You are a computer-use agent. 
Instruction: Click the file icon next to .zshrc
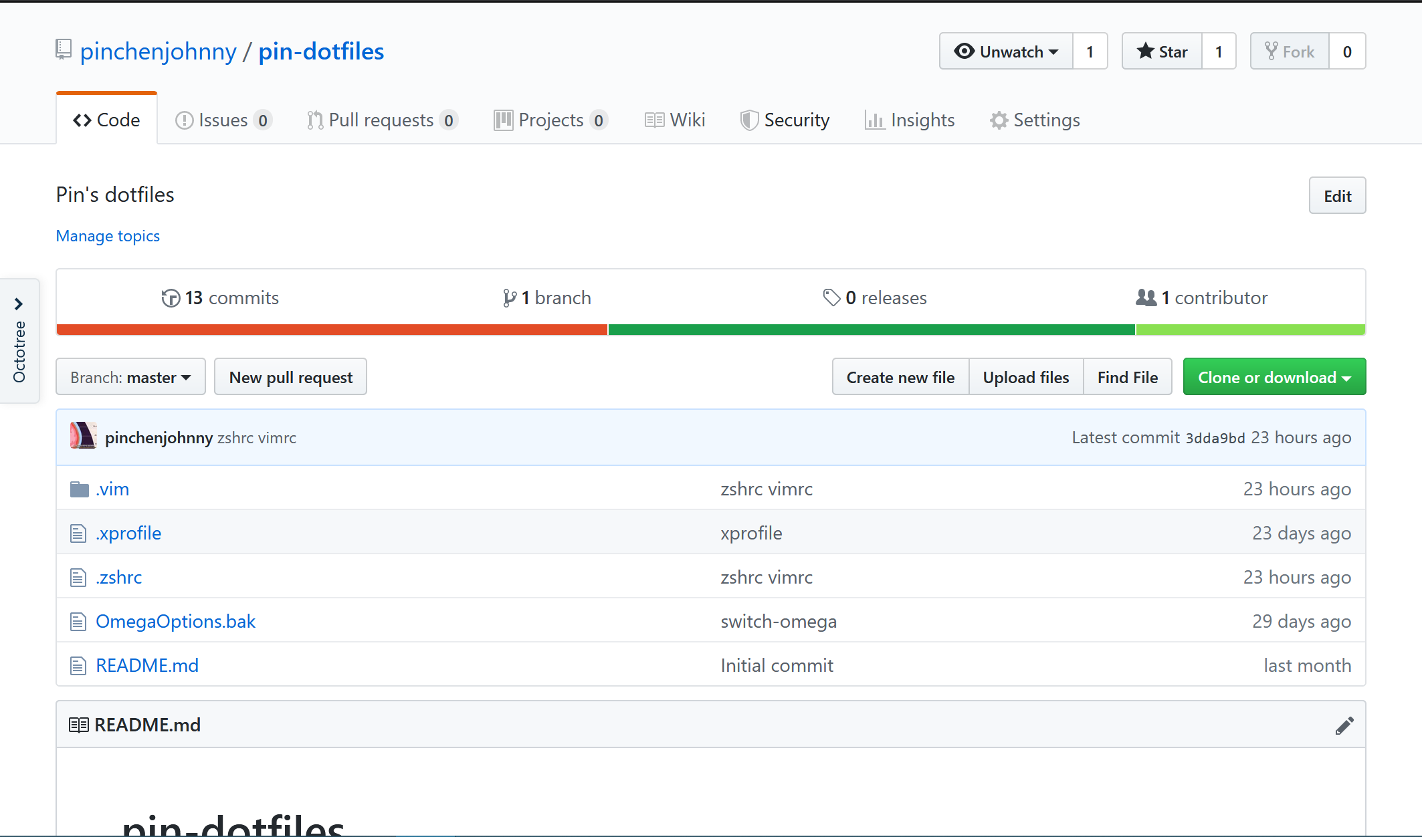pyautogui.click(x=78, y=578)
